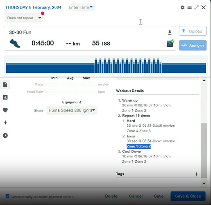Open the hamburger list menu icon

point(189,7)
